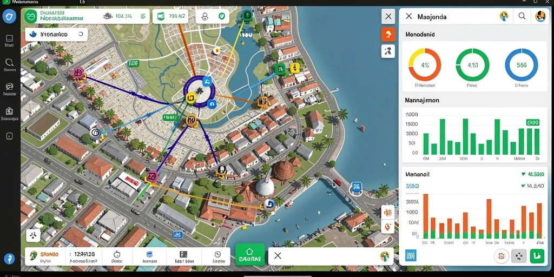Select the Map item in left sidebar

[x=9, y=41]
